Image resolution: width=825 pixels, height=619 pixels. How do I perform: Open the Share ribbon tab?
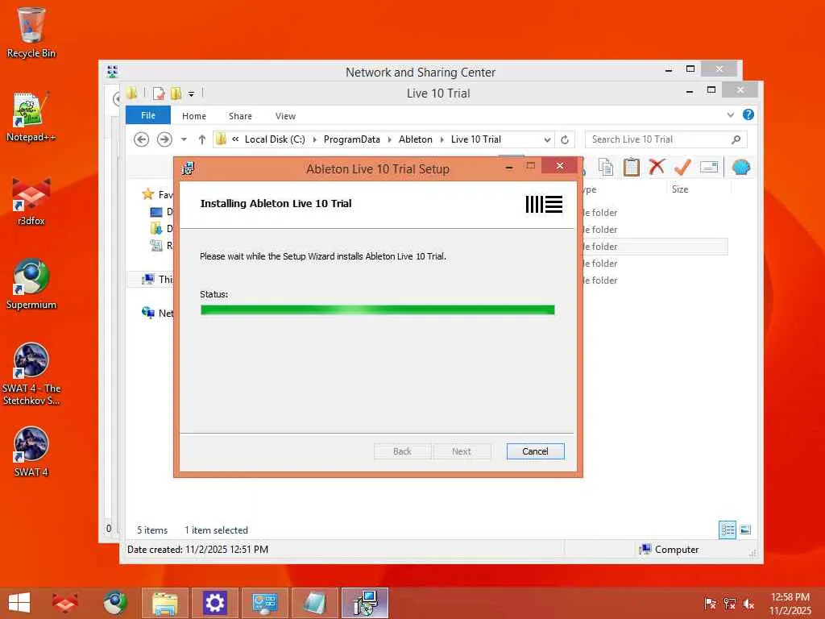[x=240, y=116]
